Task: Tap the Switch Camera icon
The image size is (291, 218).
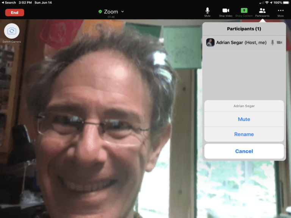Action: coord(12,31)
